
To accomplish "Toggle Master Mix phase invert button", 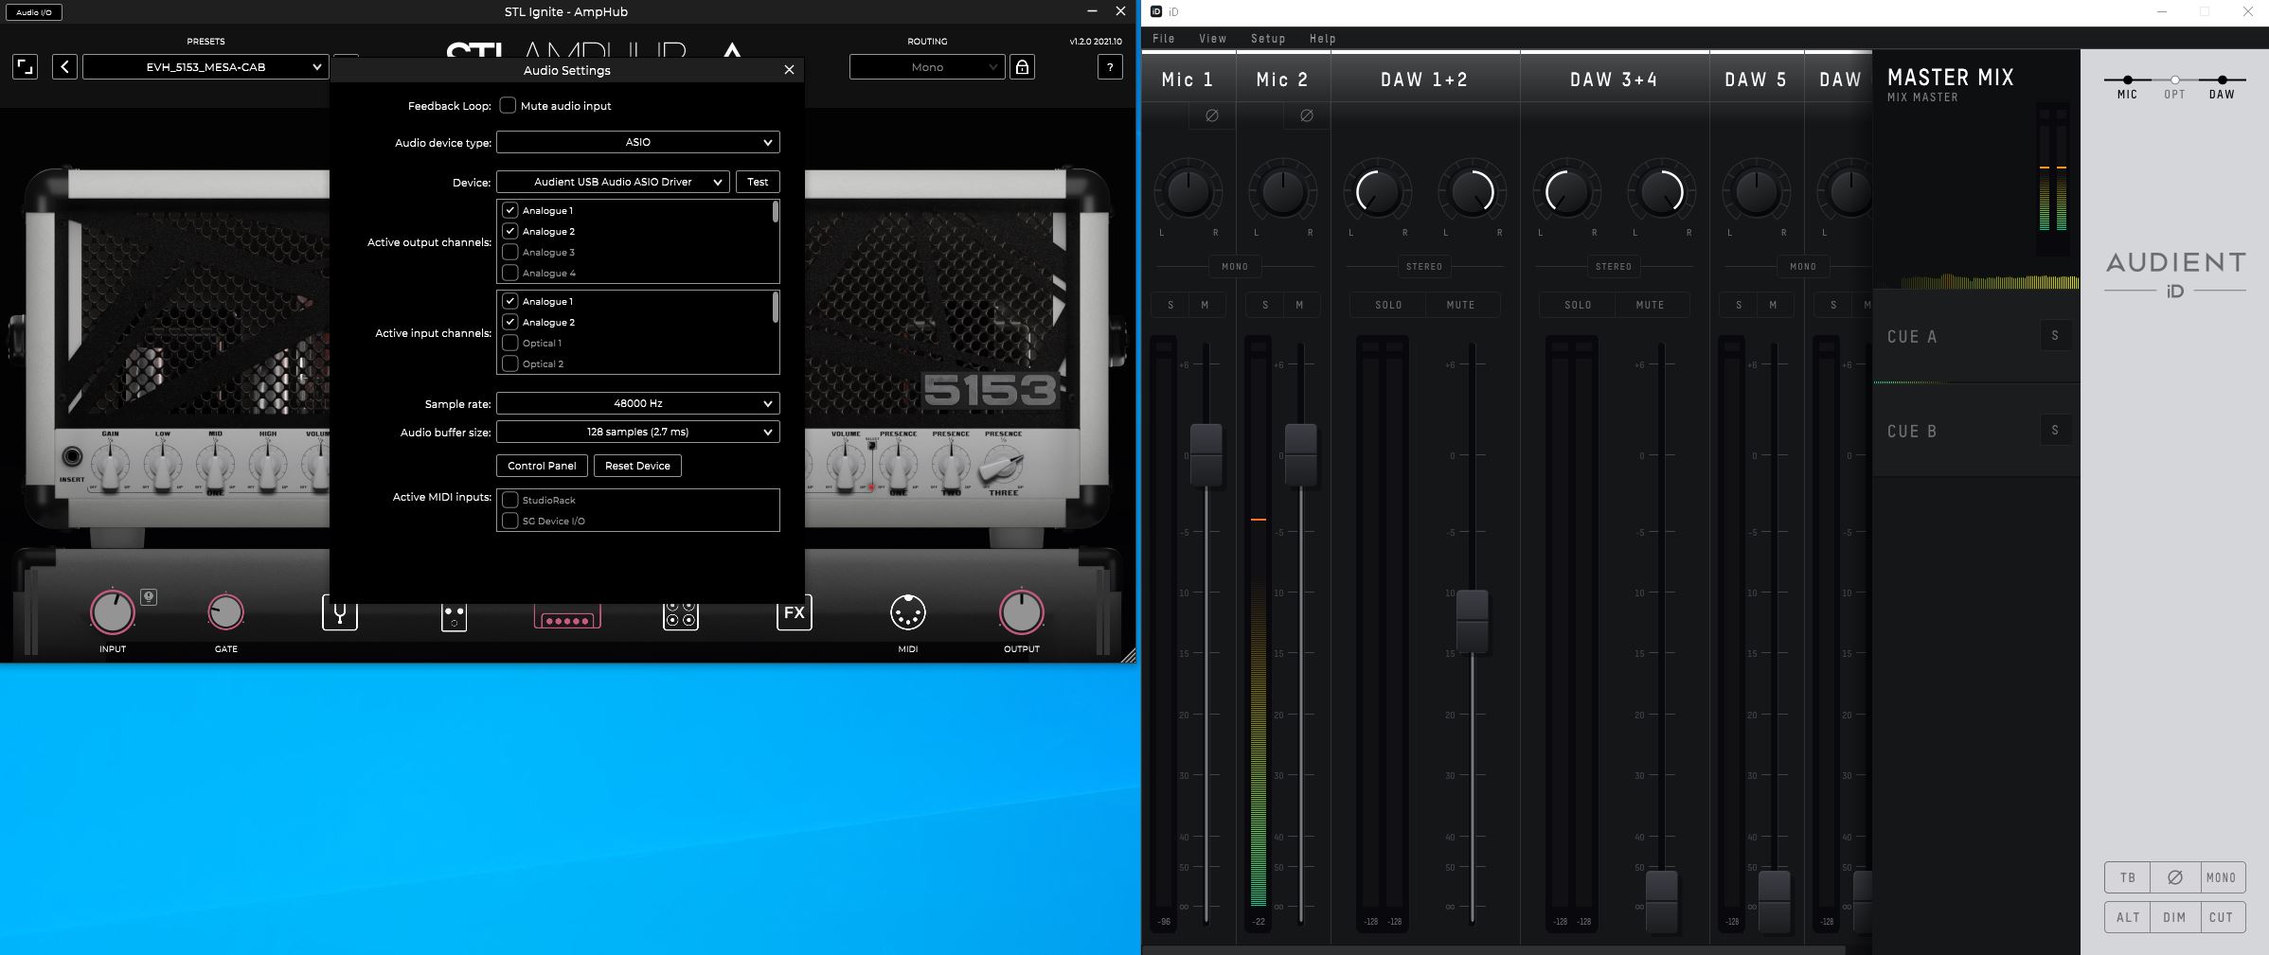I will (x=2174, y=877).
